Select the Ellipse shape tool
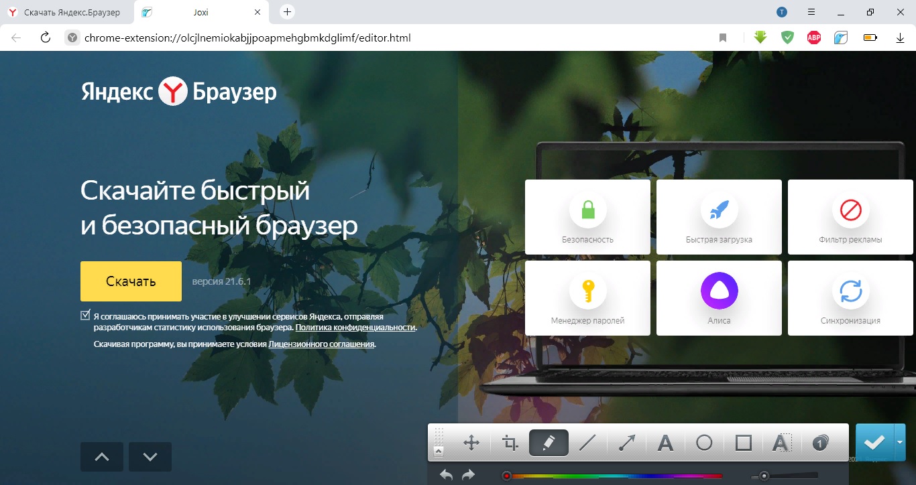Screen dimensions: 916x485 (703, 442)
